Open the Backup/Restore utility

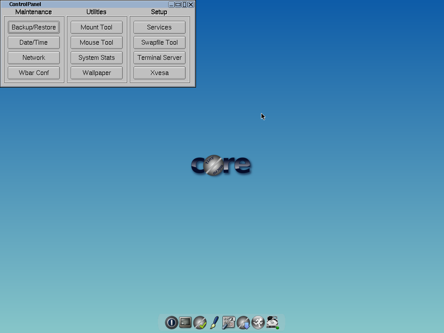pos(33,27)
